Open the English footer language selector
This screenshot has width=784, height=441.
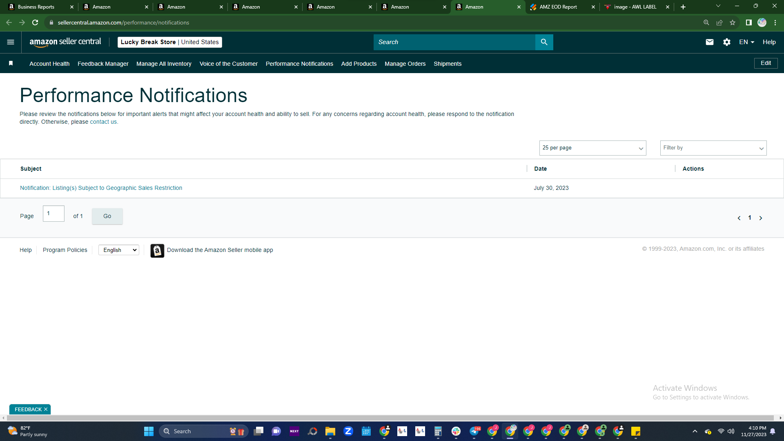click(119, 250)
